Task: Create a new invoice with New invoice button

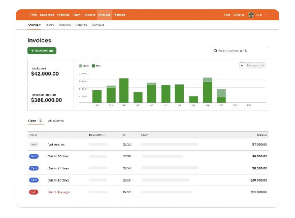Action: click(42, 51)
